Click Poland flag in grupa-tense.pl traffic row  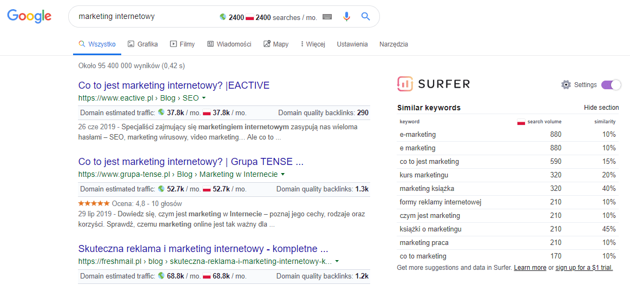(x=207, y=189)
